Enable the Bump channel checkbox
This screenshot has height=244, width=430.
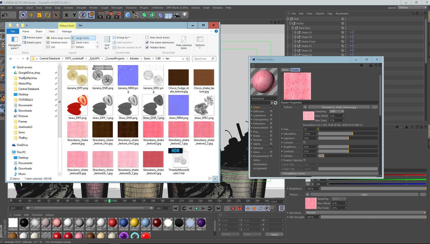point(271,136)
